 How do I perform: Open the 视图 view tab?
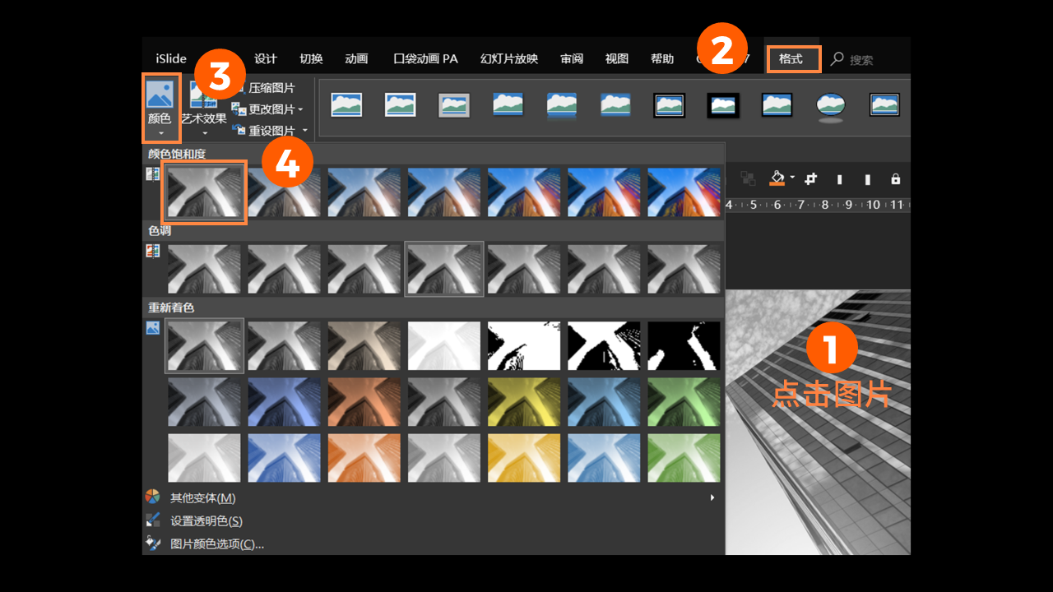(x=617, y=59)
